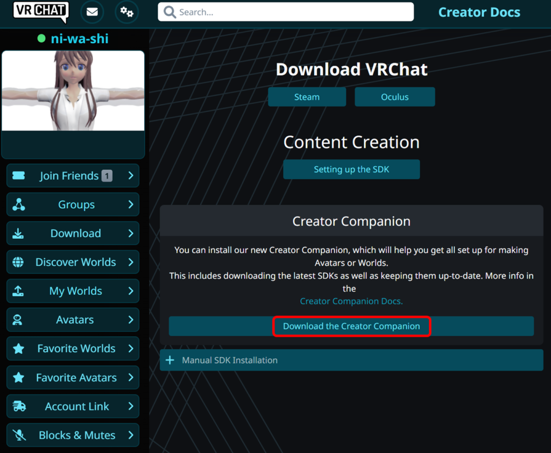Open the Creator Companion Docs link

(x=351, y=301)
